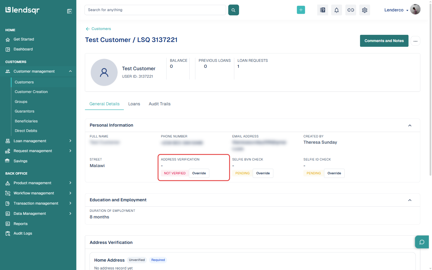Override the Selfie ID Check

[334, 173]
